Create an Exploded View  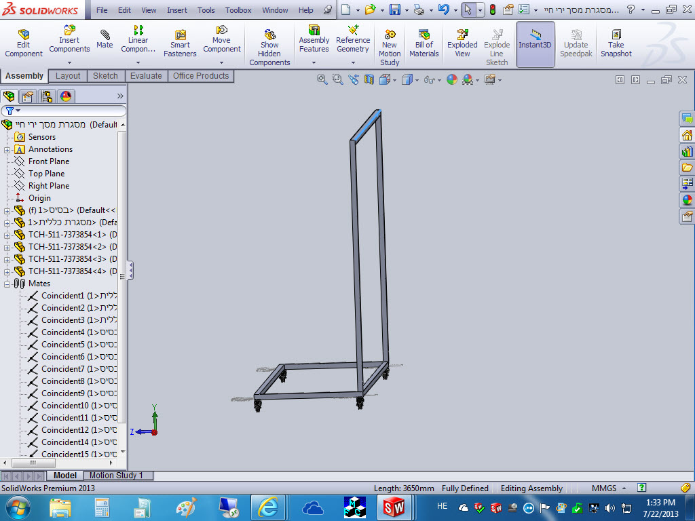coord(462,43)
